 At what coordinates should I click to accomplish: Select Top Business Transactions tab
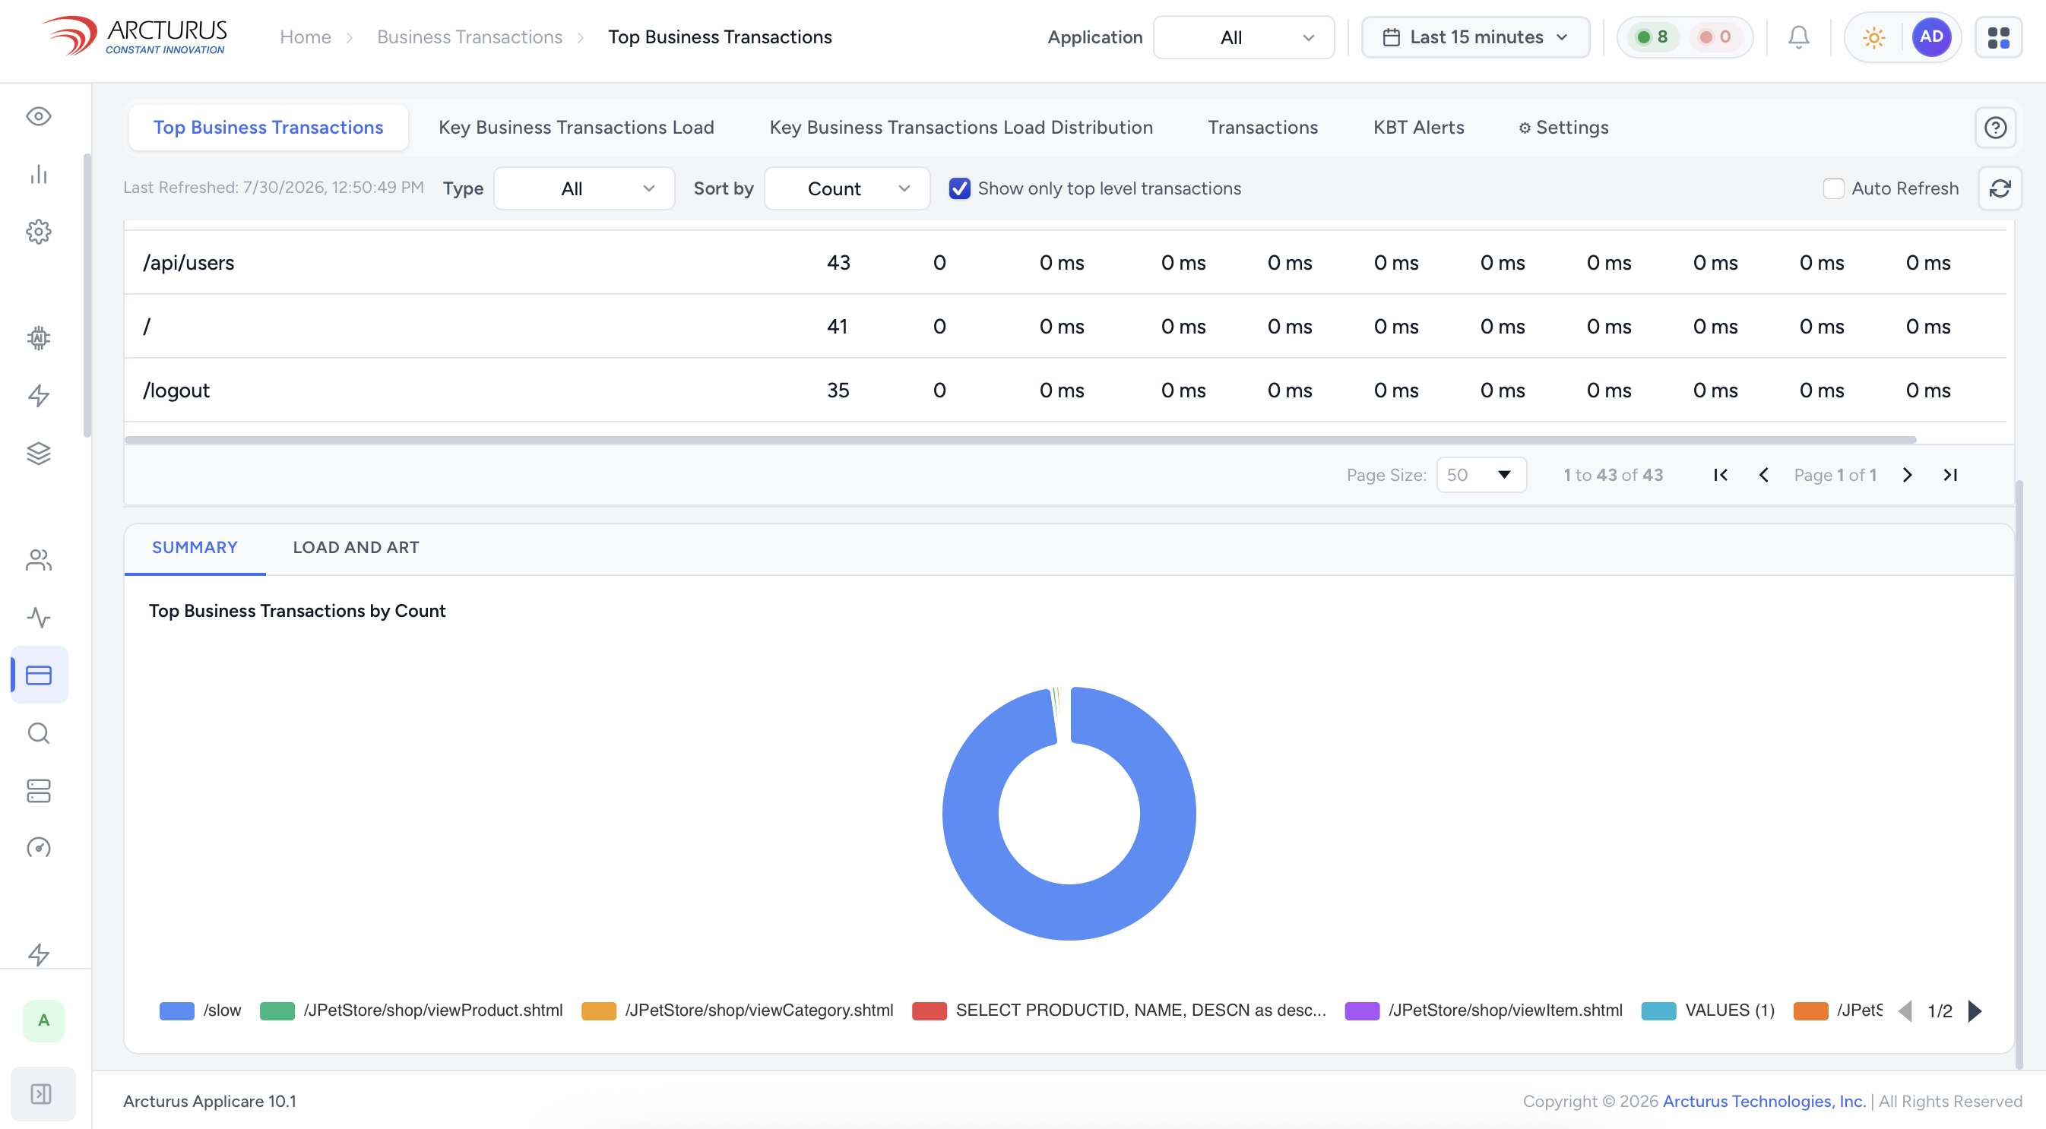pos(268,128)
